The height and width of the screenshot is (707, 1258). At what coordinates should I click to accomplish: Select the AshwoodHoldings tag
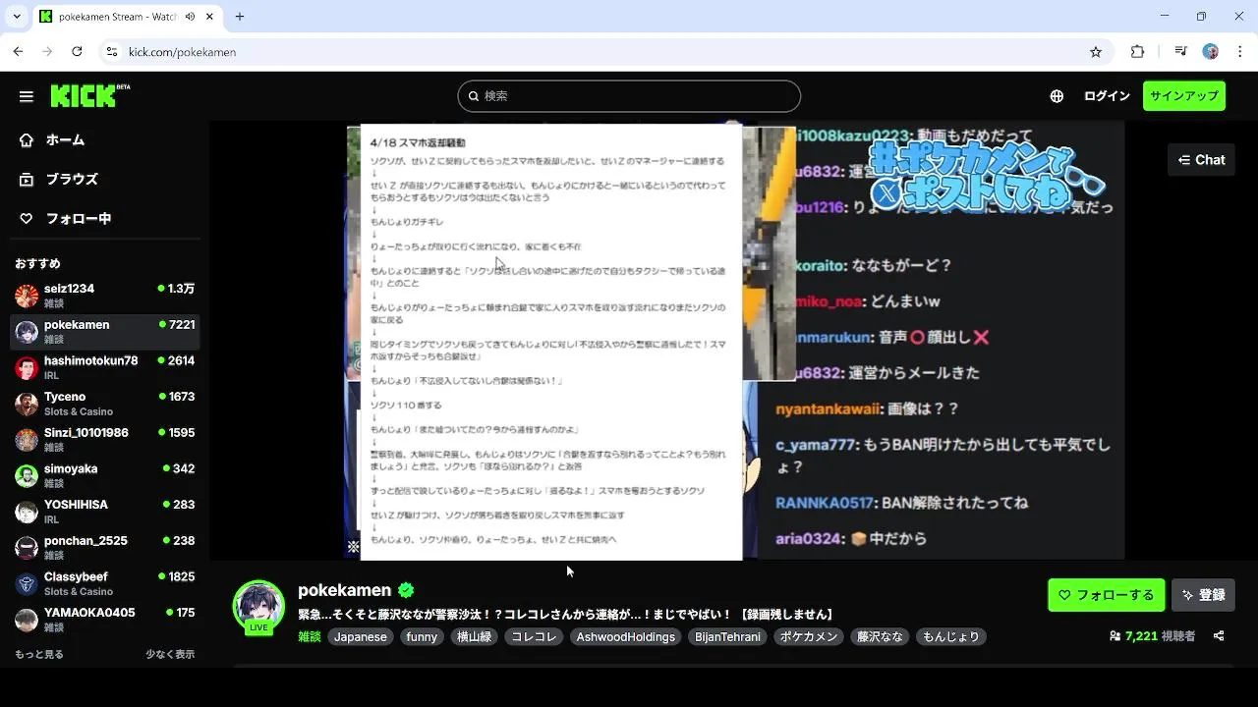click(626, 637)
